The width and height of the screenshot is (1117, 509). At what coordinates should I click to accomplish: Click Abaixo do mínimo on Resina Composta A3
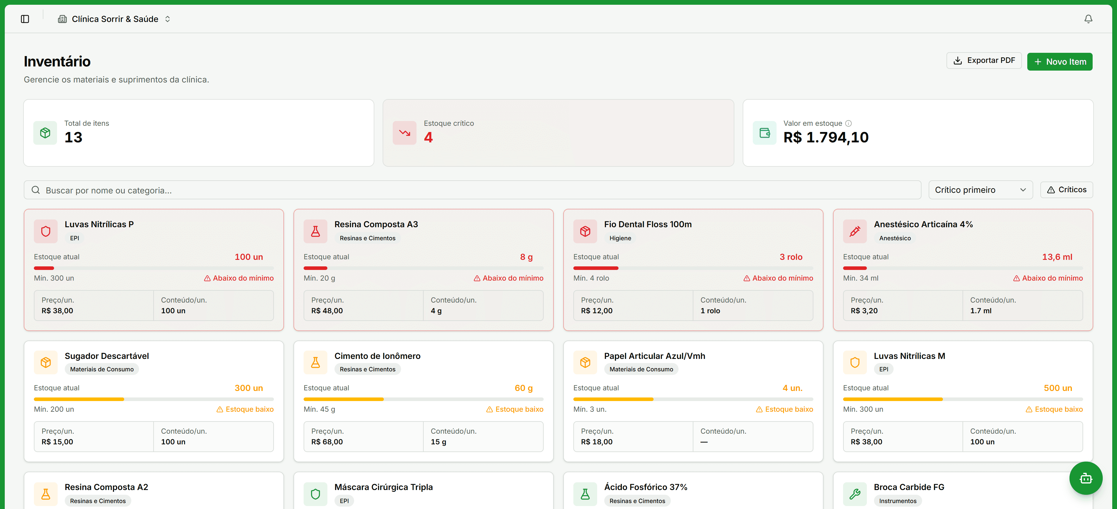(x=508, y=278)
